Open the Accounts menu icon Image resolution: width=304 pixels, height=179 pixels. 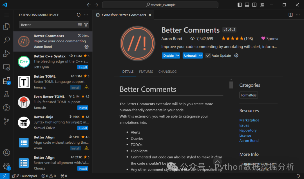click(x=6, y=153)
